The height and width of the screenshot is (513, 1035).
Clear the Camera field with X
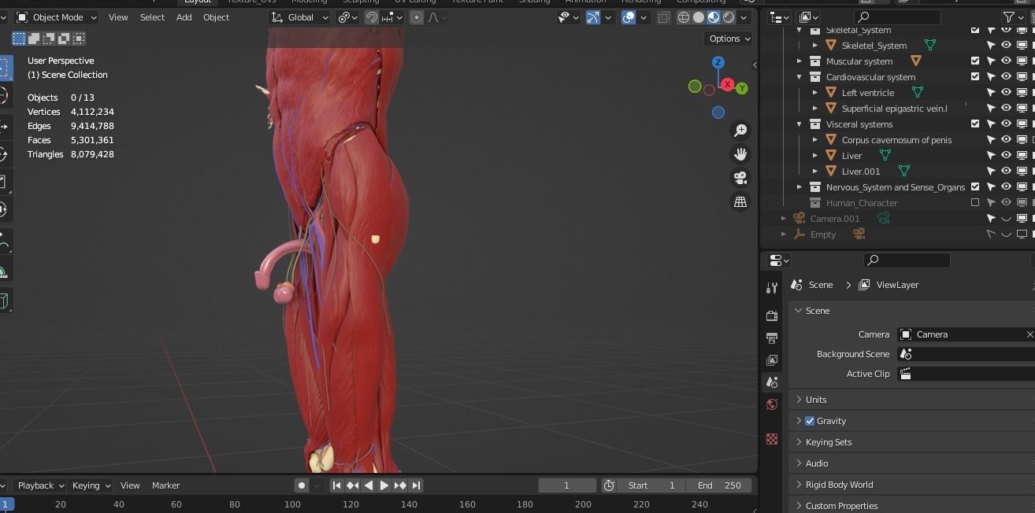click(x=1029, y=334)
